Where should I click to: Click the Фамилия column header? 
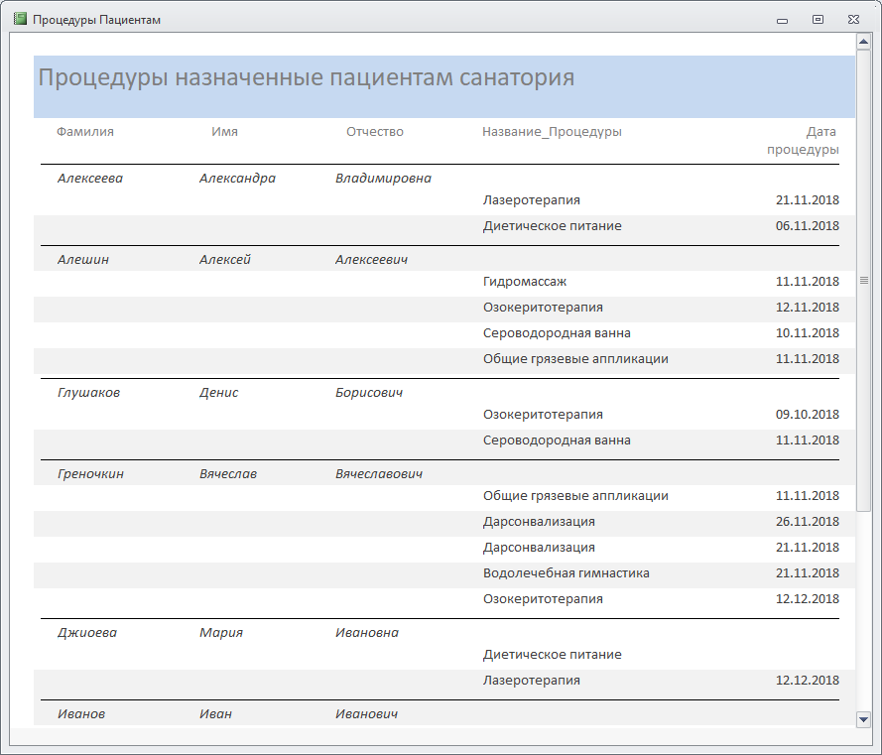click(x=85, y=132)
